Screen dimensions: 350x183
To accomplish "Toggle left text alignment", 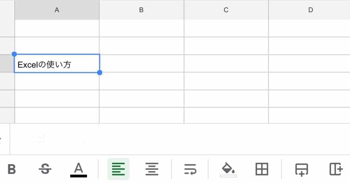I will coord(118,169).
